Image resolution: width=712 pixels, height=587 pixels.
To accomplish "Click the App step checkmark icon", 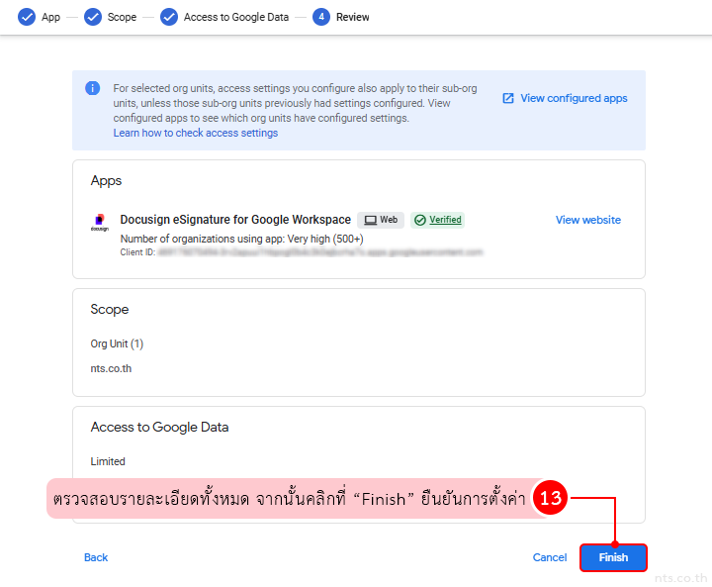I will pyautogui.click(x=27, y=17).
